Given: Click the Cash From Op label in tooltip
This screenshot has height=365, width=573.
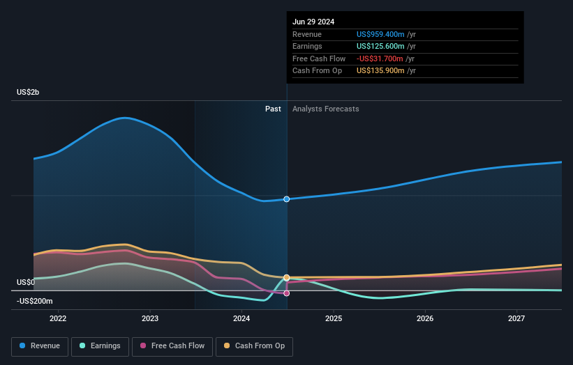Looking at the screenshot, I should coord(317,71).
